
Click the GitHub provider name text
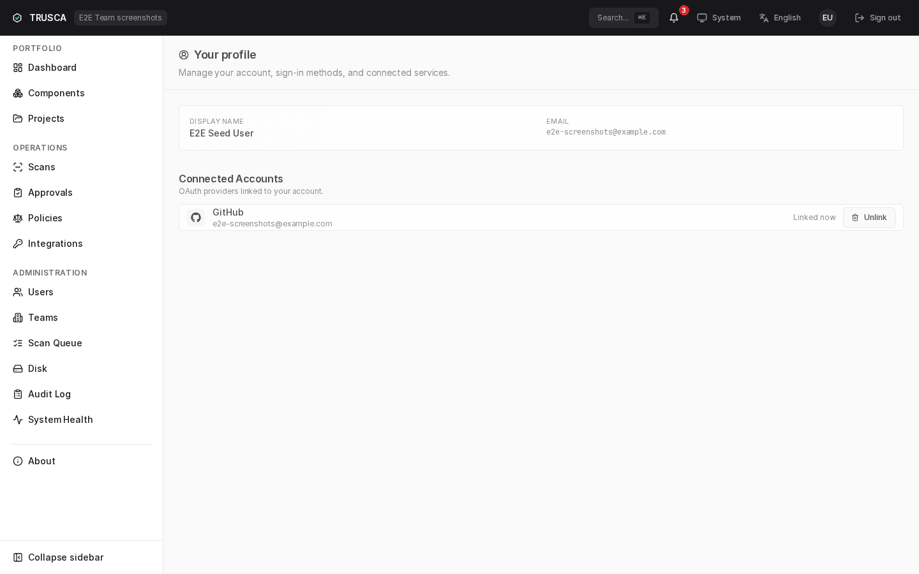point(228,212)
